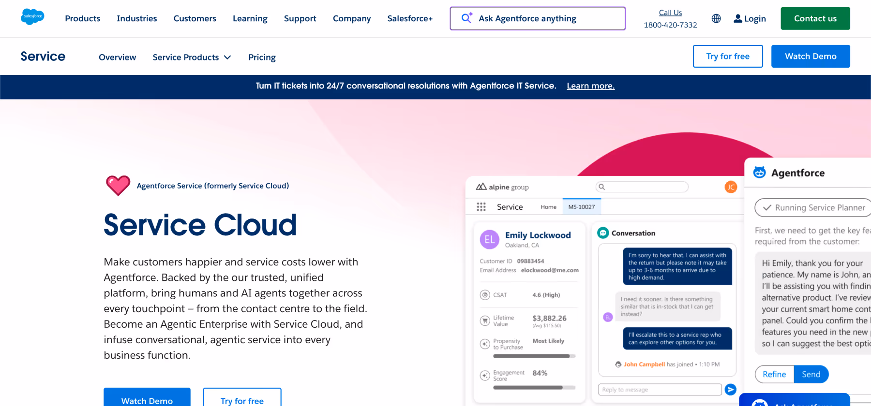Screen dimensions: 871x406
Task: Click the elockwood@me.com email address
Action: [550, 270]
